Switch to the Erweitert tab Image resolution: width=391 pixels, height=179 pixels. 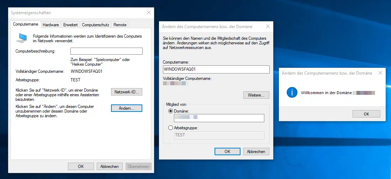coord(70,25)
